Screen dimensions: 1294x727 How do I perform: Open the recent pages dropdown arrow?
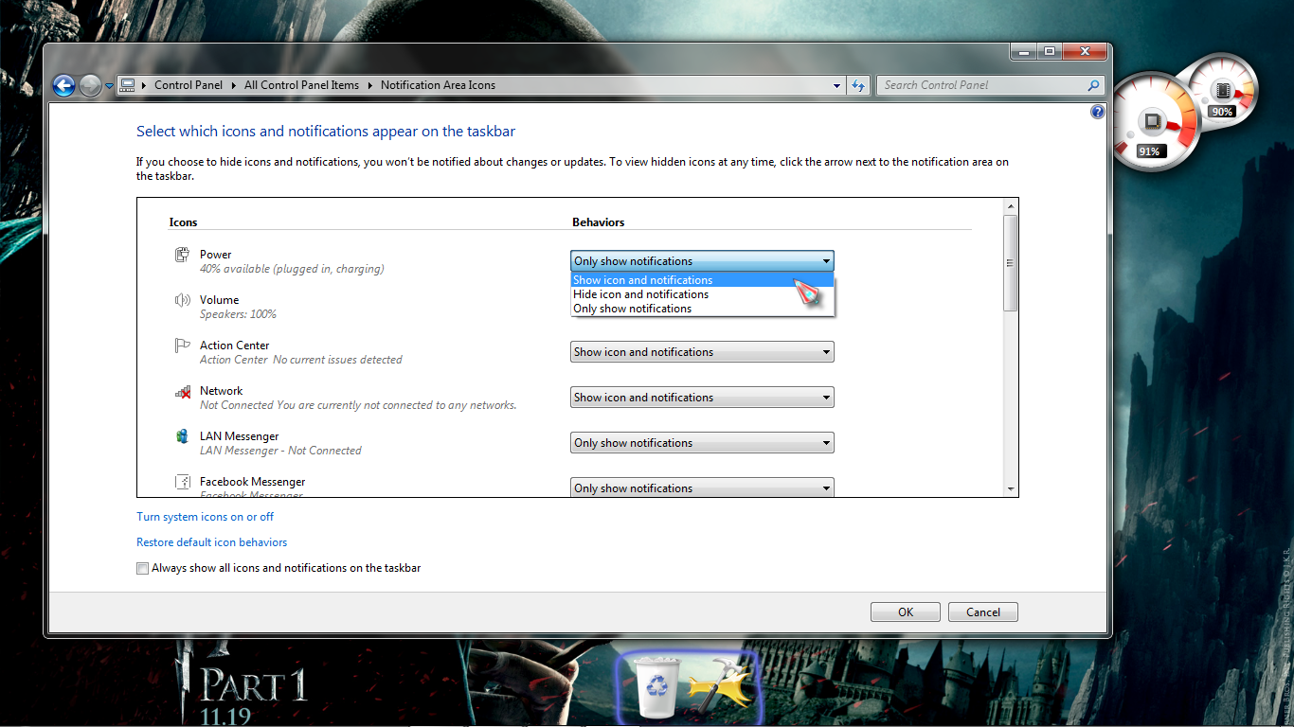[x=109, y=86]
